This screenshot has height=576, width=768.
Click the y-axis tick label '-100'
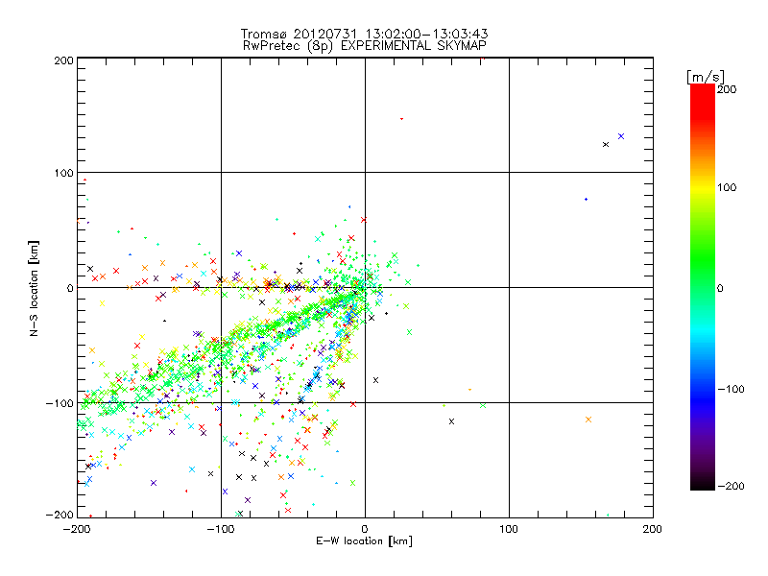60,403
